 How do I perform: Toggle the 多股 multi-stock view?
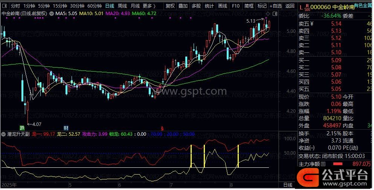(196, 6)
